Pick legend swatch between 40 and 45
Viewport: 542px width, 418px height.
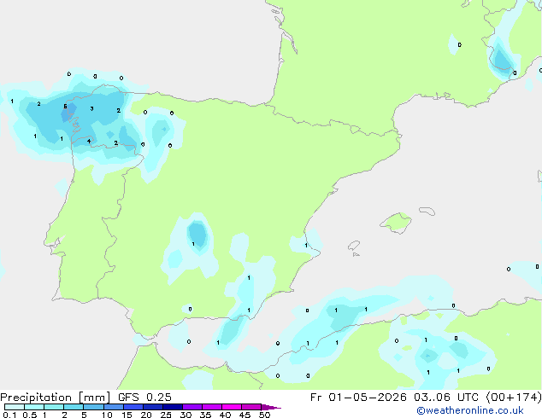point(232,407)
